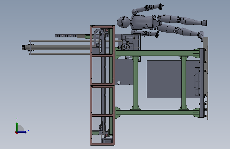Viewport: 230px width, 149px height.
Task: Click the blue Z axis arrow of the triad
Action: coord(22,132)
